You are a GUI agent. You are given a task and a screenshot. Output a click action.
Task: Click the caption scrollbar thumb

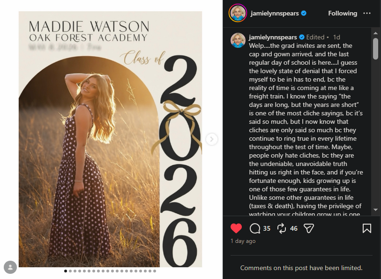click(x=376, y=49)
